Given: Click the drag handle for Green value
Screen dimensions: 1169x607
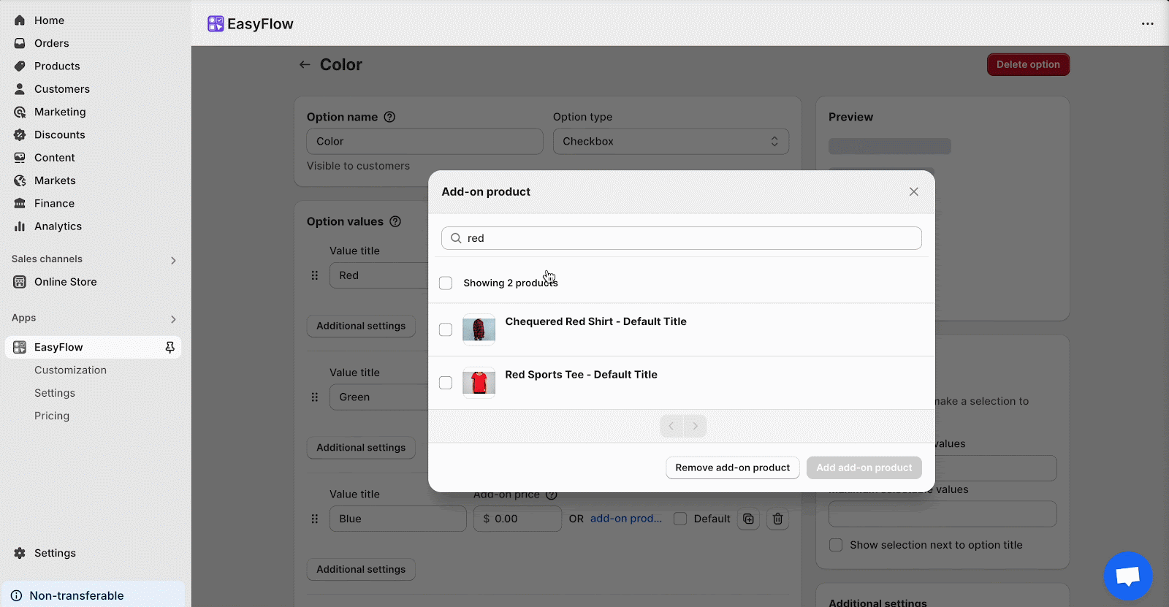Looking at the screenshot, I should point(315,397).
